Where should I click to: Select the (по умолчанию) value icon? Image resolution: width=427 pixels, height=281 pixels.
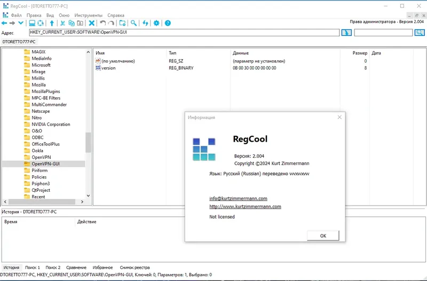coord(98,61)
